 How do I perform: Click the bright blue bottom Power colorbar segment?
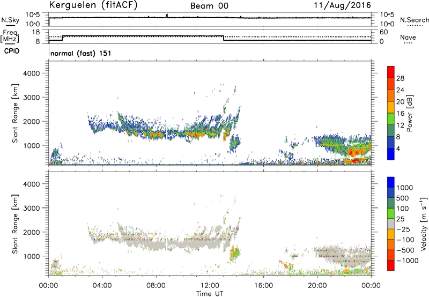391,154
